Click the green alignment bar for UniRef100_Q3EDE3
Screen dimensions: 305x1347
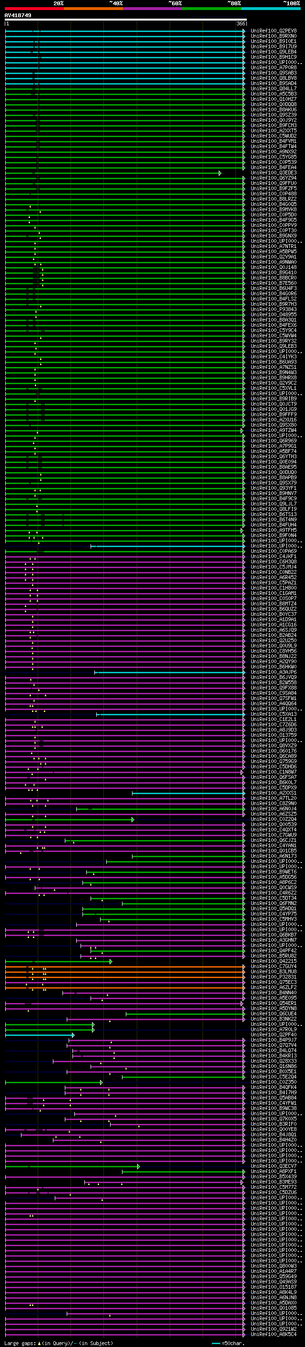point(113,173)
